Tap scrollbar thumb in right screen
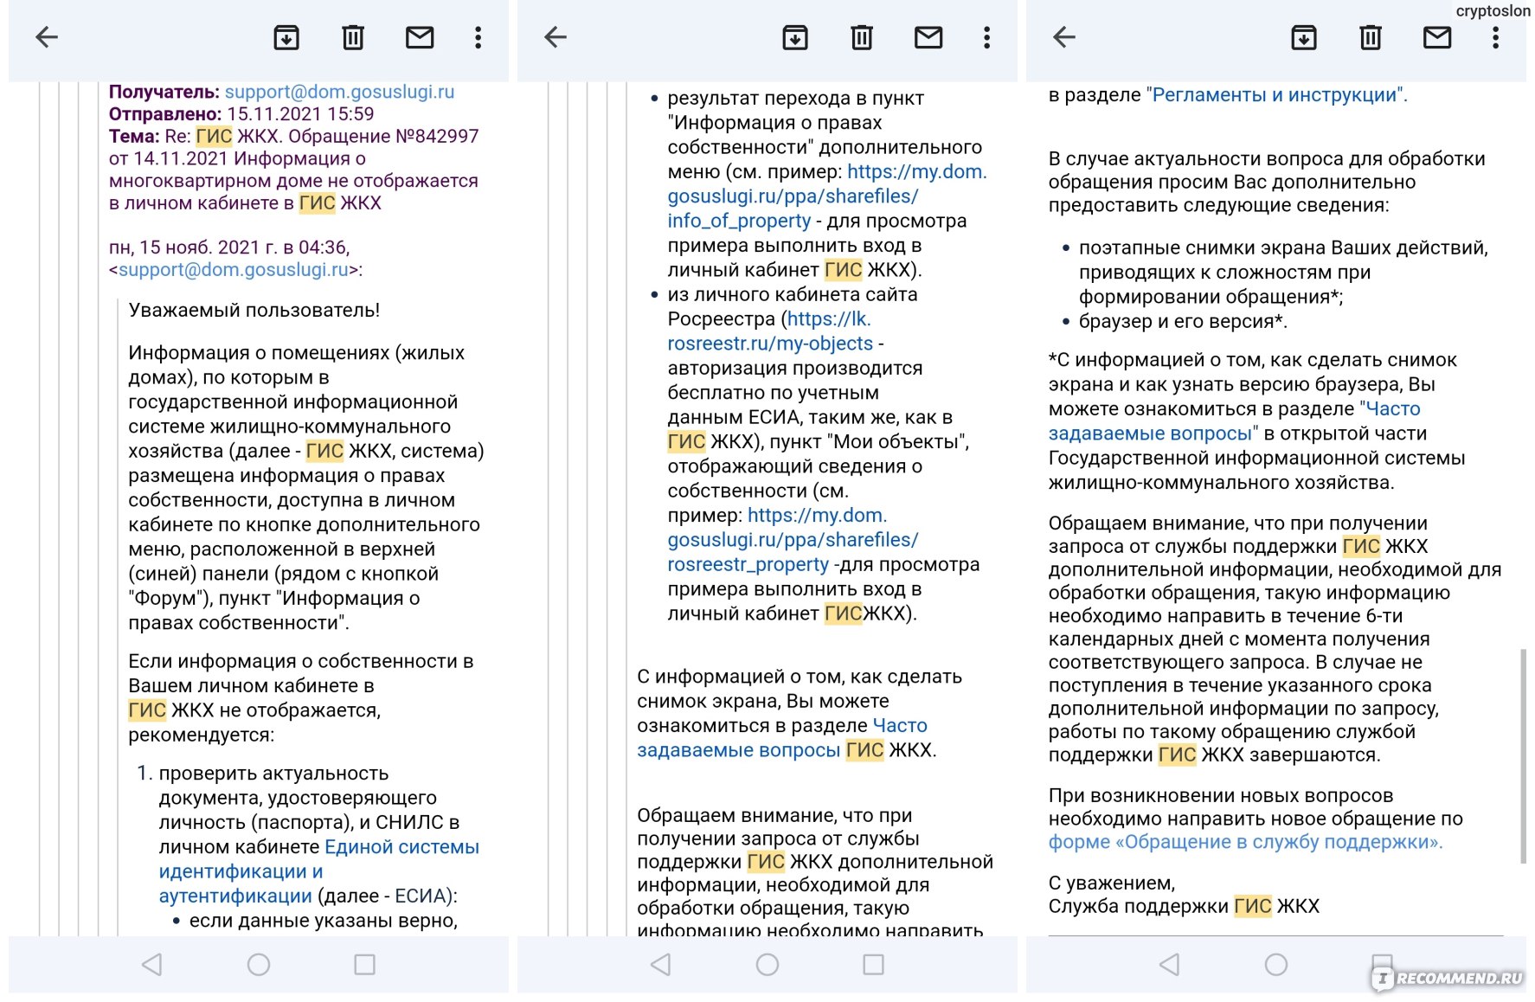Viewport: 1535px width, 1002px height. coord(1523,755)
